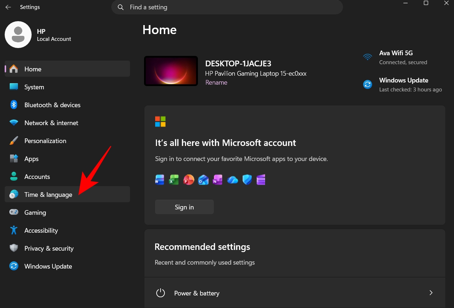Go to Bluetooth & devices
This screenshot has width=454, height=308.
click(67, 105)
